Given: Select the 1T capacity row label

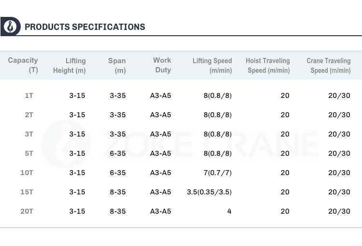Looking at the screenshot, I should [x=29, y=96].
